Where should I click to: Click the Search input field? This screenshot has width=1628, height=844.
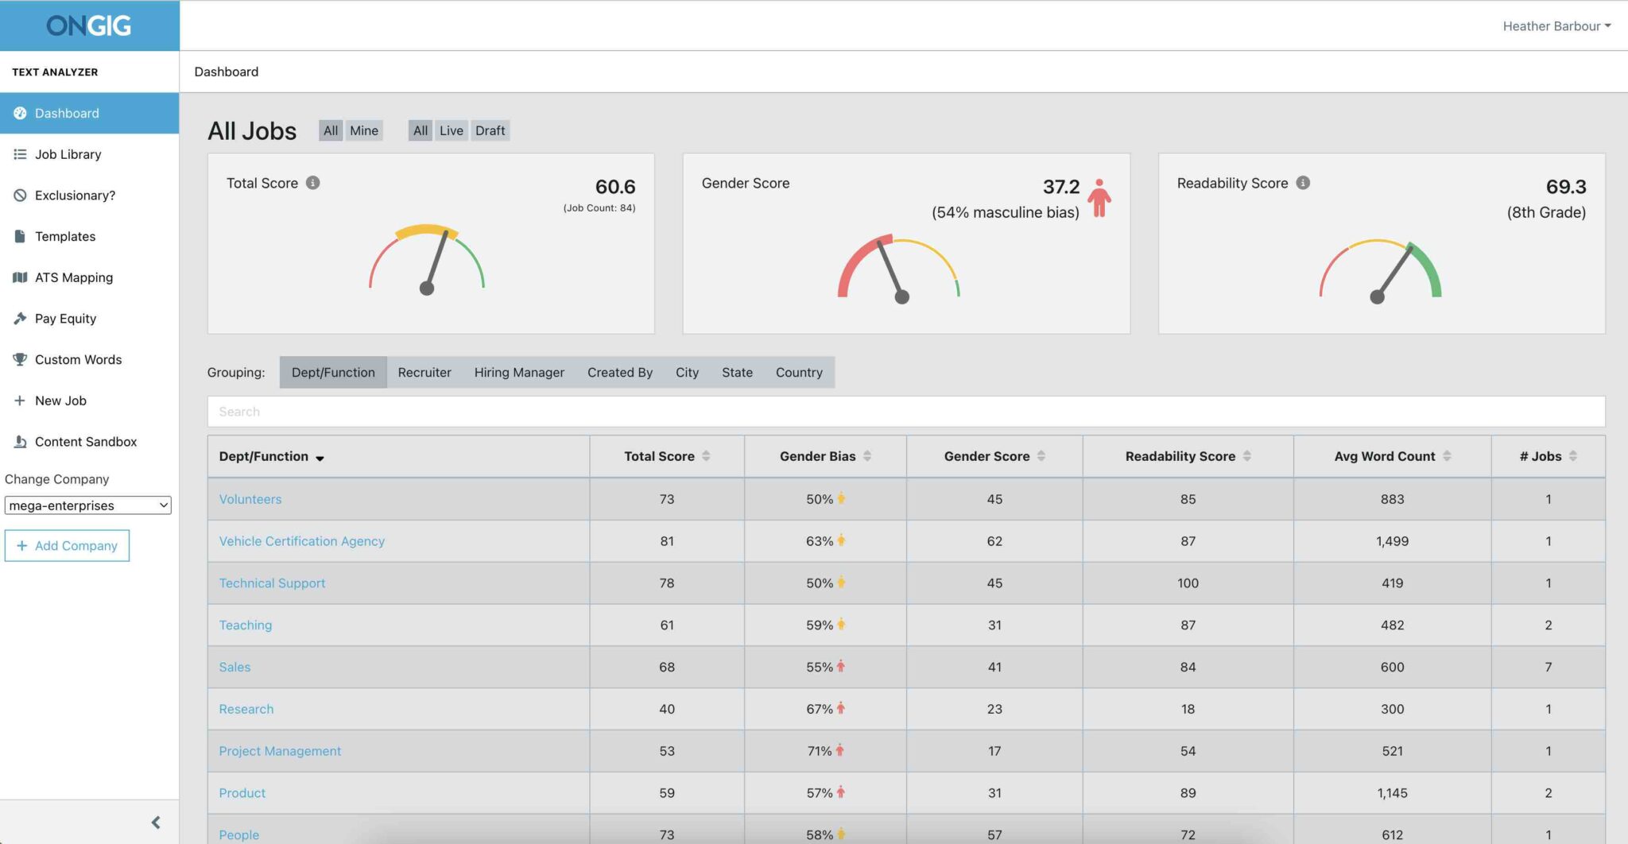click(905, 412)
